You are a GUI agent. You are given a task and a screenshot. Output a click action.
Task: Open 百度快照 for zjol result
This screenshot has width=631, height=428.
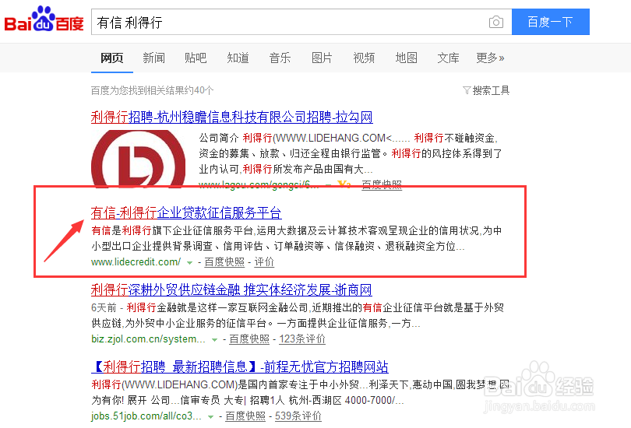click(x=249, y=339)
